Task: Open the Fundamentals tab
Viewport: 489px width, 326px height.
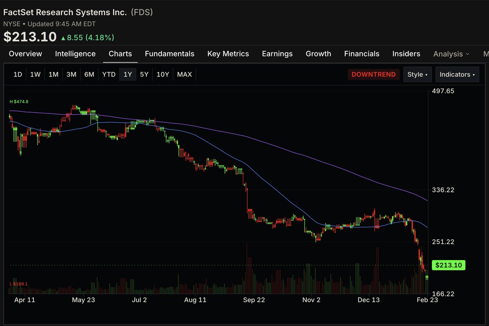Action: tap(170, 54)
